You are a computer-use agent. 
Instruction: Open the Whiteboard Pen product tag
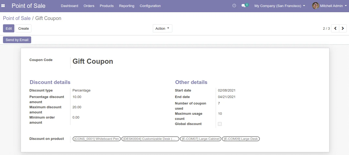97,139
